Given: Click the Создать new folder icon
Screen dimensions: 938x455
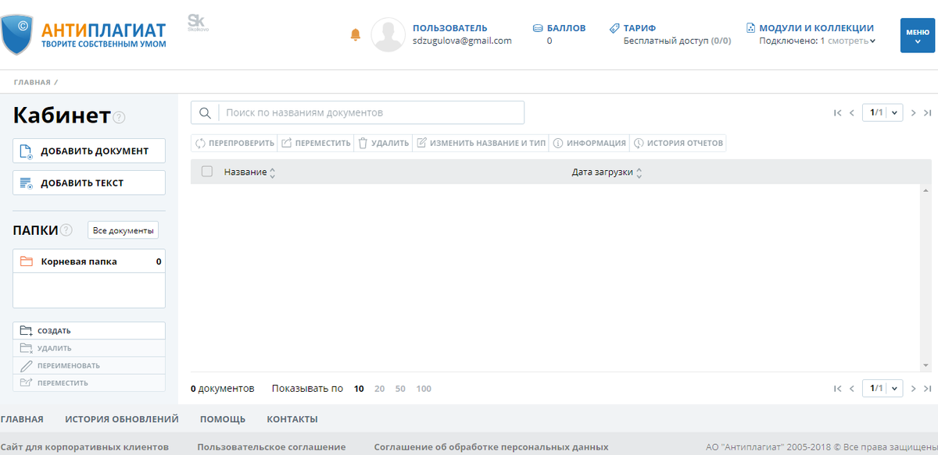Looking at the screenshot, I should pos(25,330).
